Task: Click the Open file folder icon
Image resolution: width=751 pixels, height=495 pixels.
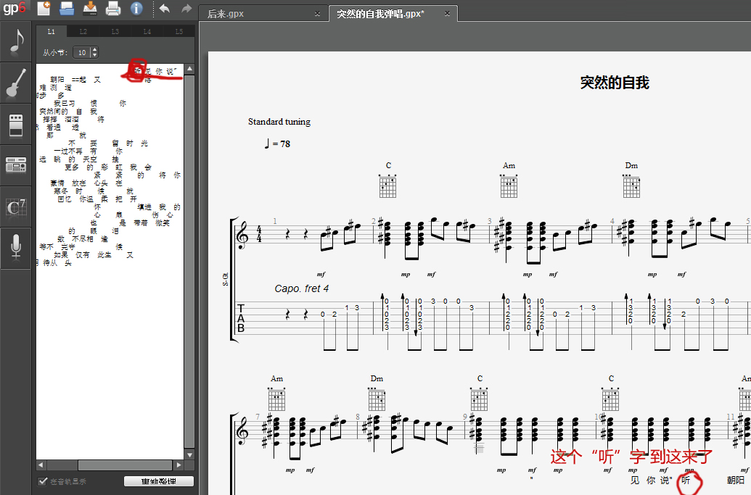Action: click(67, 9)
